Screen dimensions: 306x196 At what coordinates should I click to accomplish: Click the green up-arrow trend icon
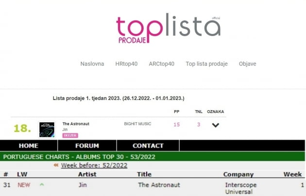click(x=42, y=184)
